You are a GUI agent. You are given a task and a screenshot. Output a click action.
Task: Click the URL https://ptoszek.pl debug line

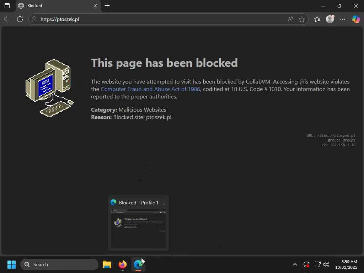pos(331,135)
